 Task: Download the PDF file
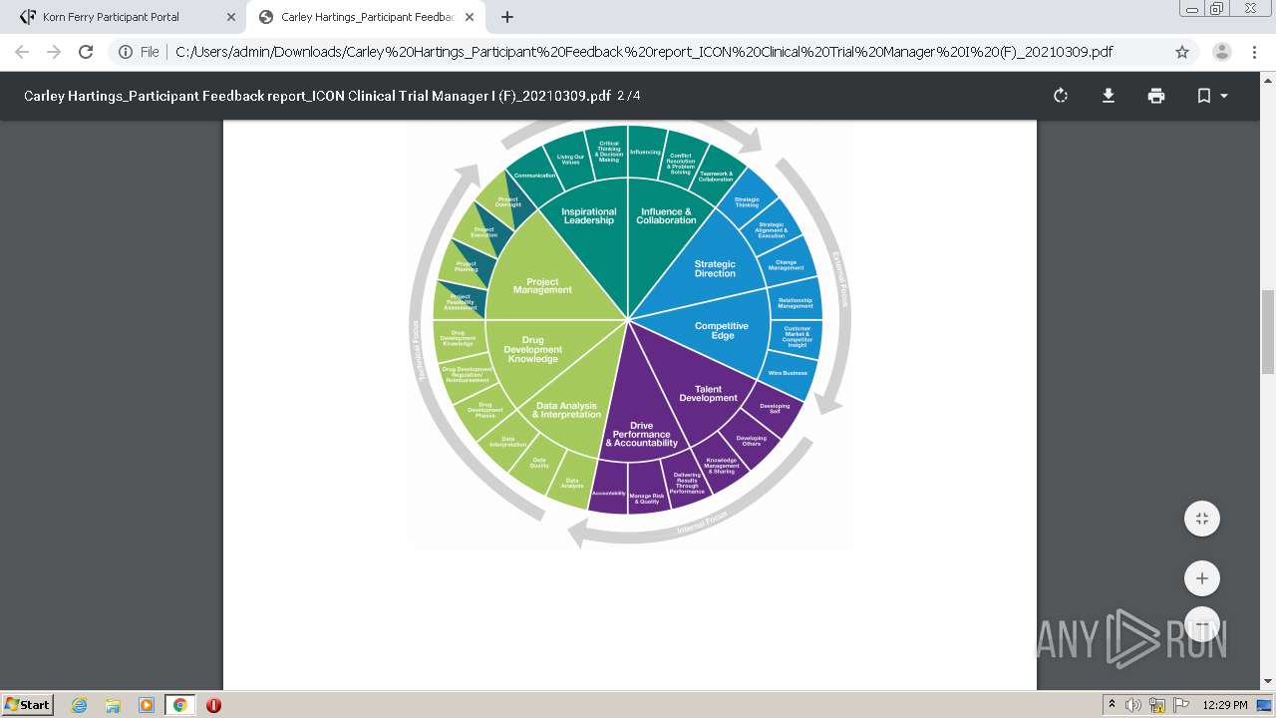click(x=1109, y=96)
